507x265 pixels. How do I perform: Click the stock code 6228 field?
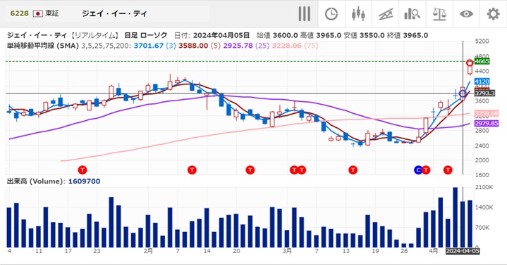[x=20, y=13]
